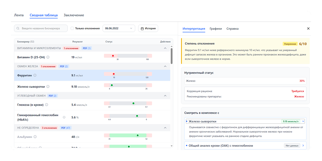Viewport: 322px width, 161px height.
Task: Click the calendar icon on История button
Action: [x=142, y=29]
